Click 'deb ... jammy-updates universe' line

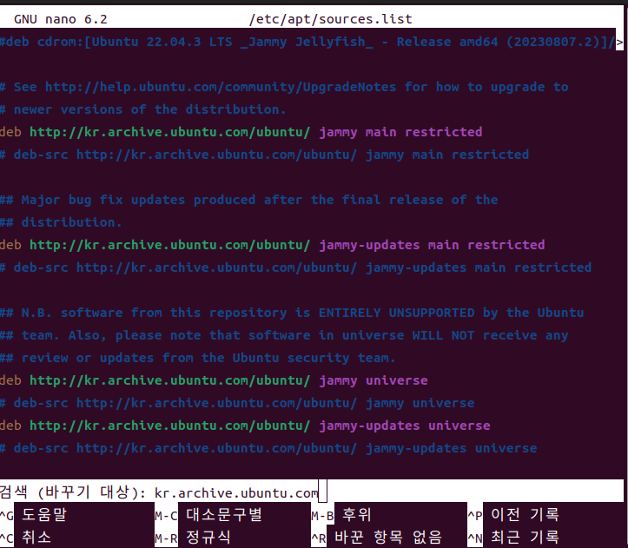click(x=245, y=426)
